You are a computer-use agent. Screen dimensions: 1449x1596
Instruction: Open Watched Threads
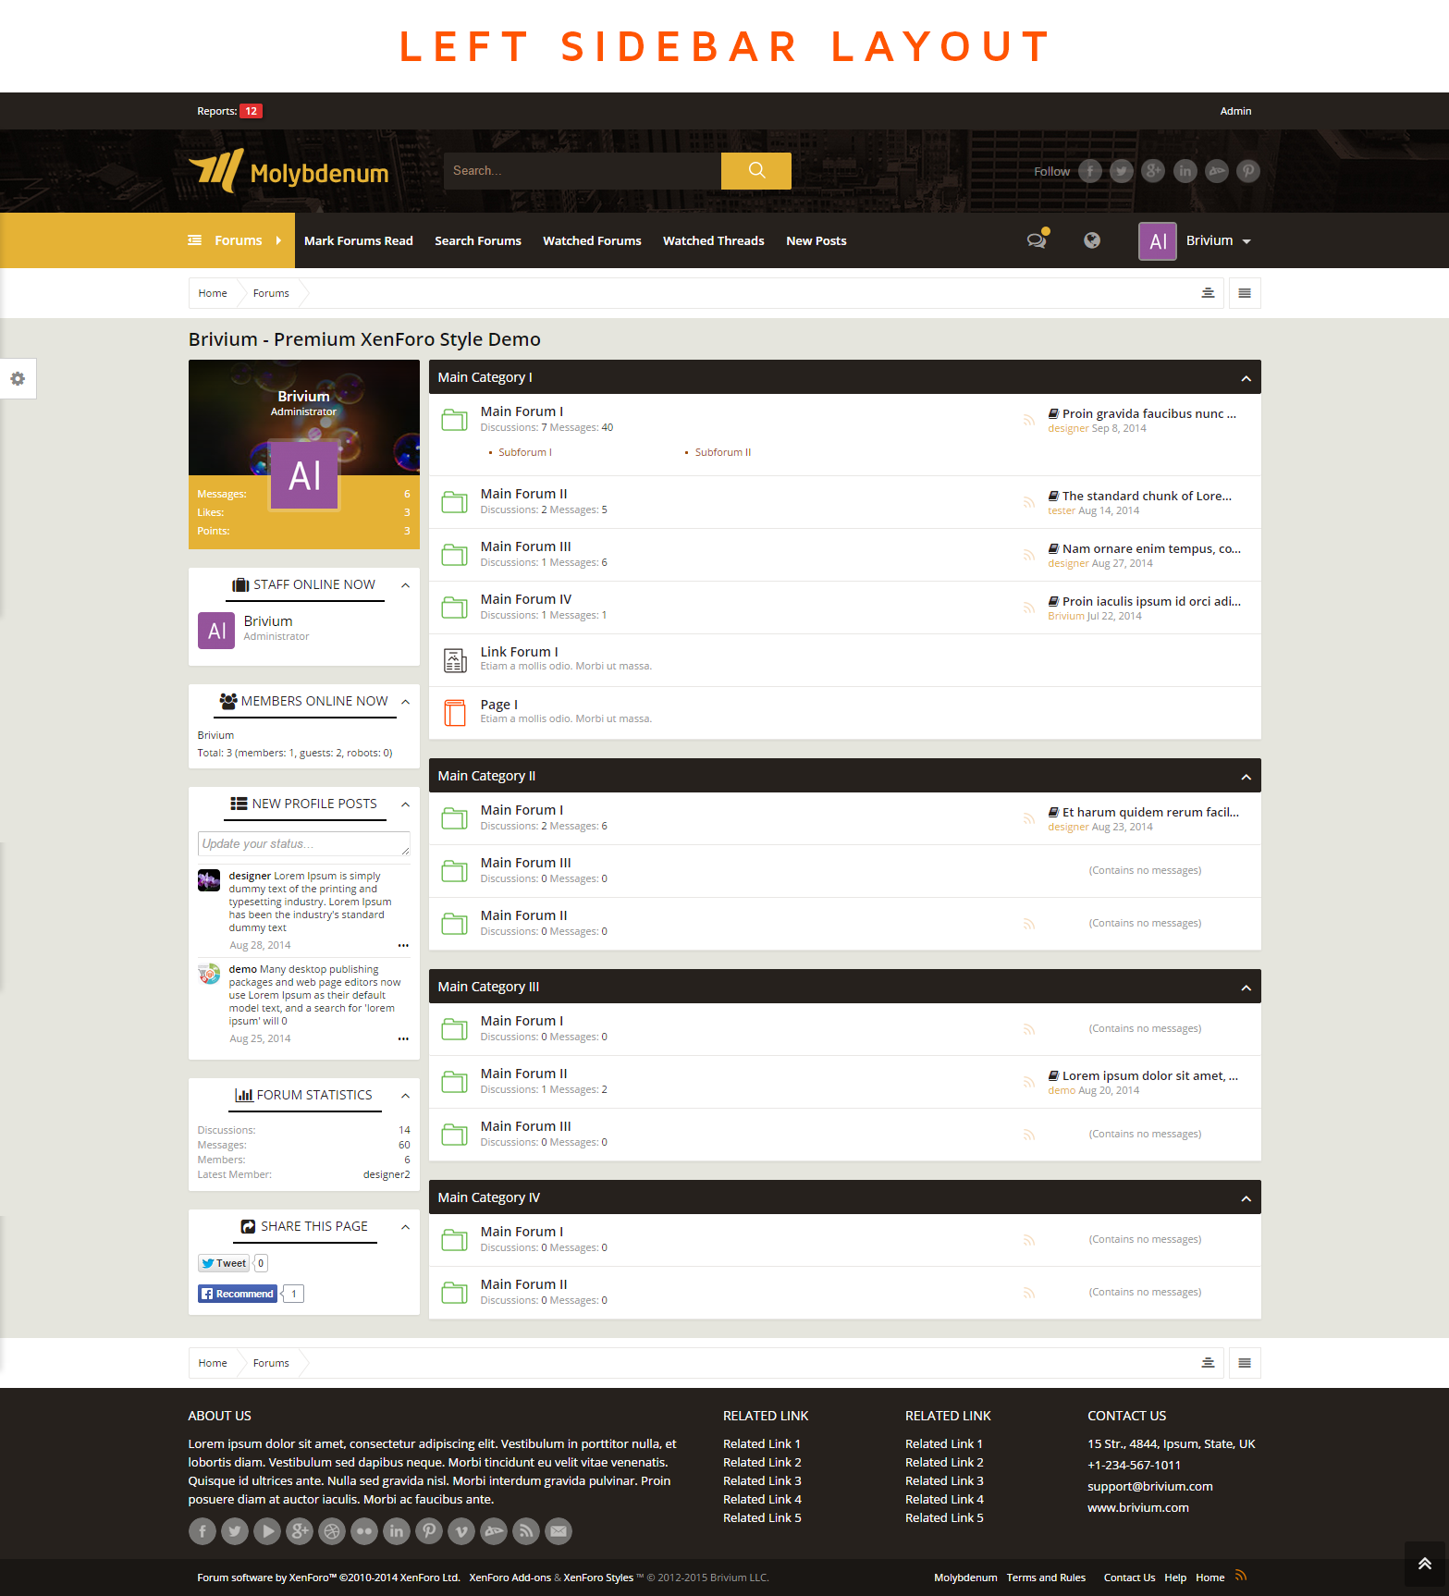[714, 240]
